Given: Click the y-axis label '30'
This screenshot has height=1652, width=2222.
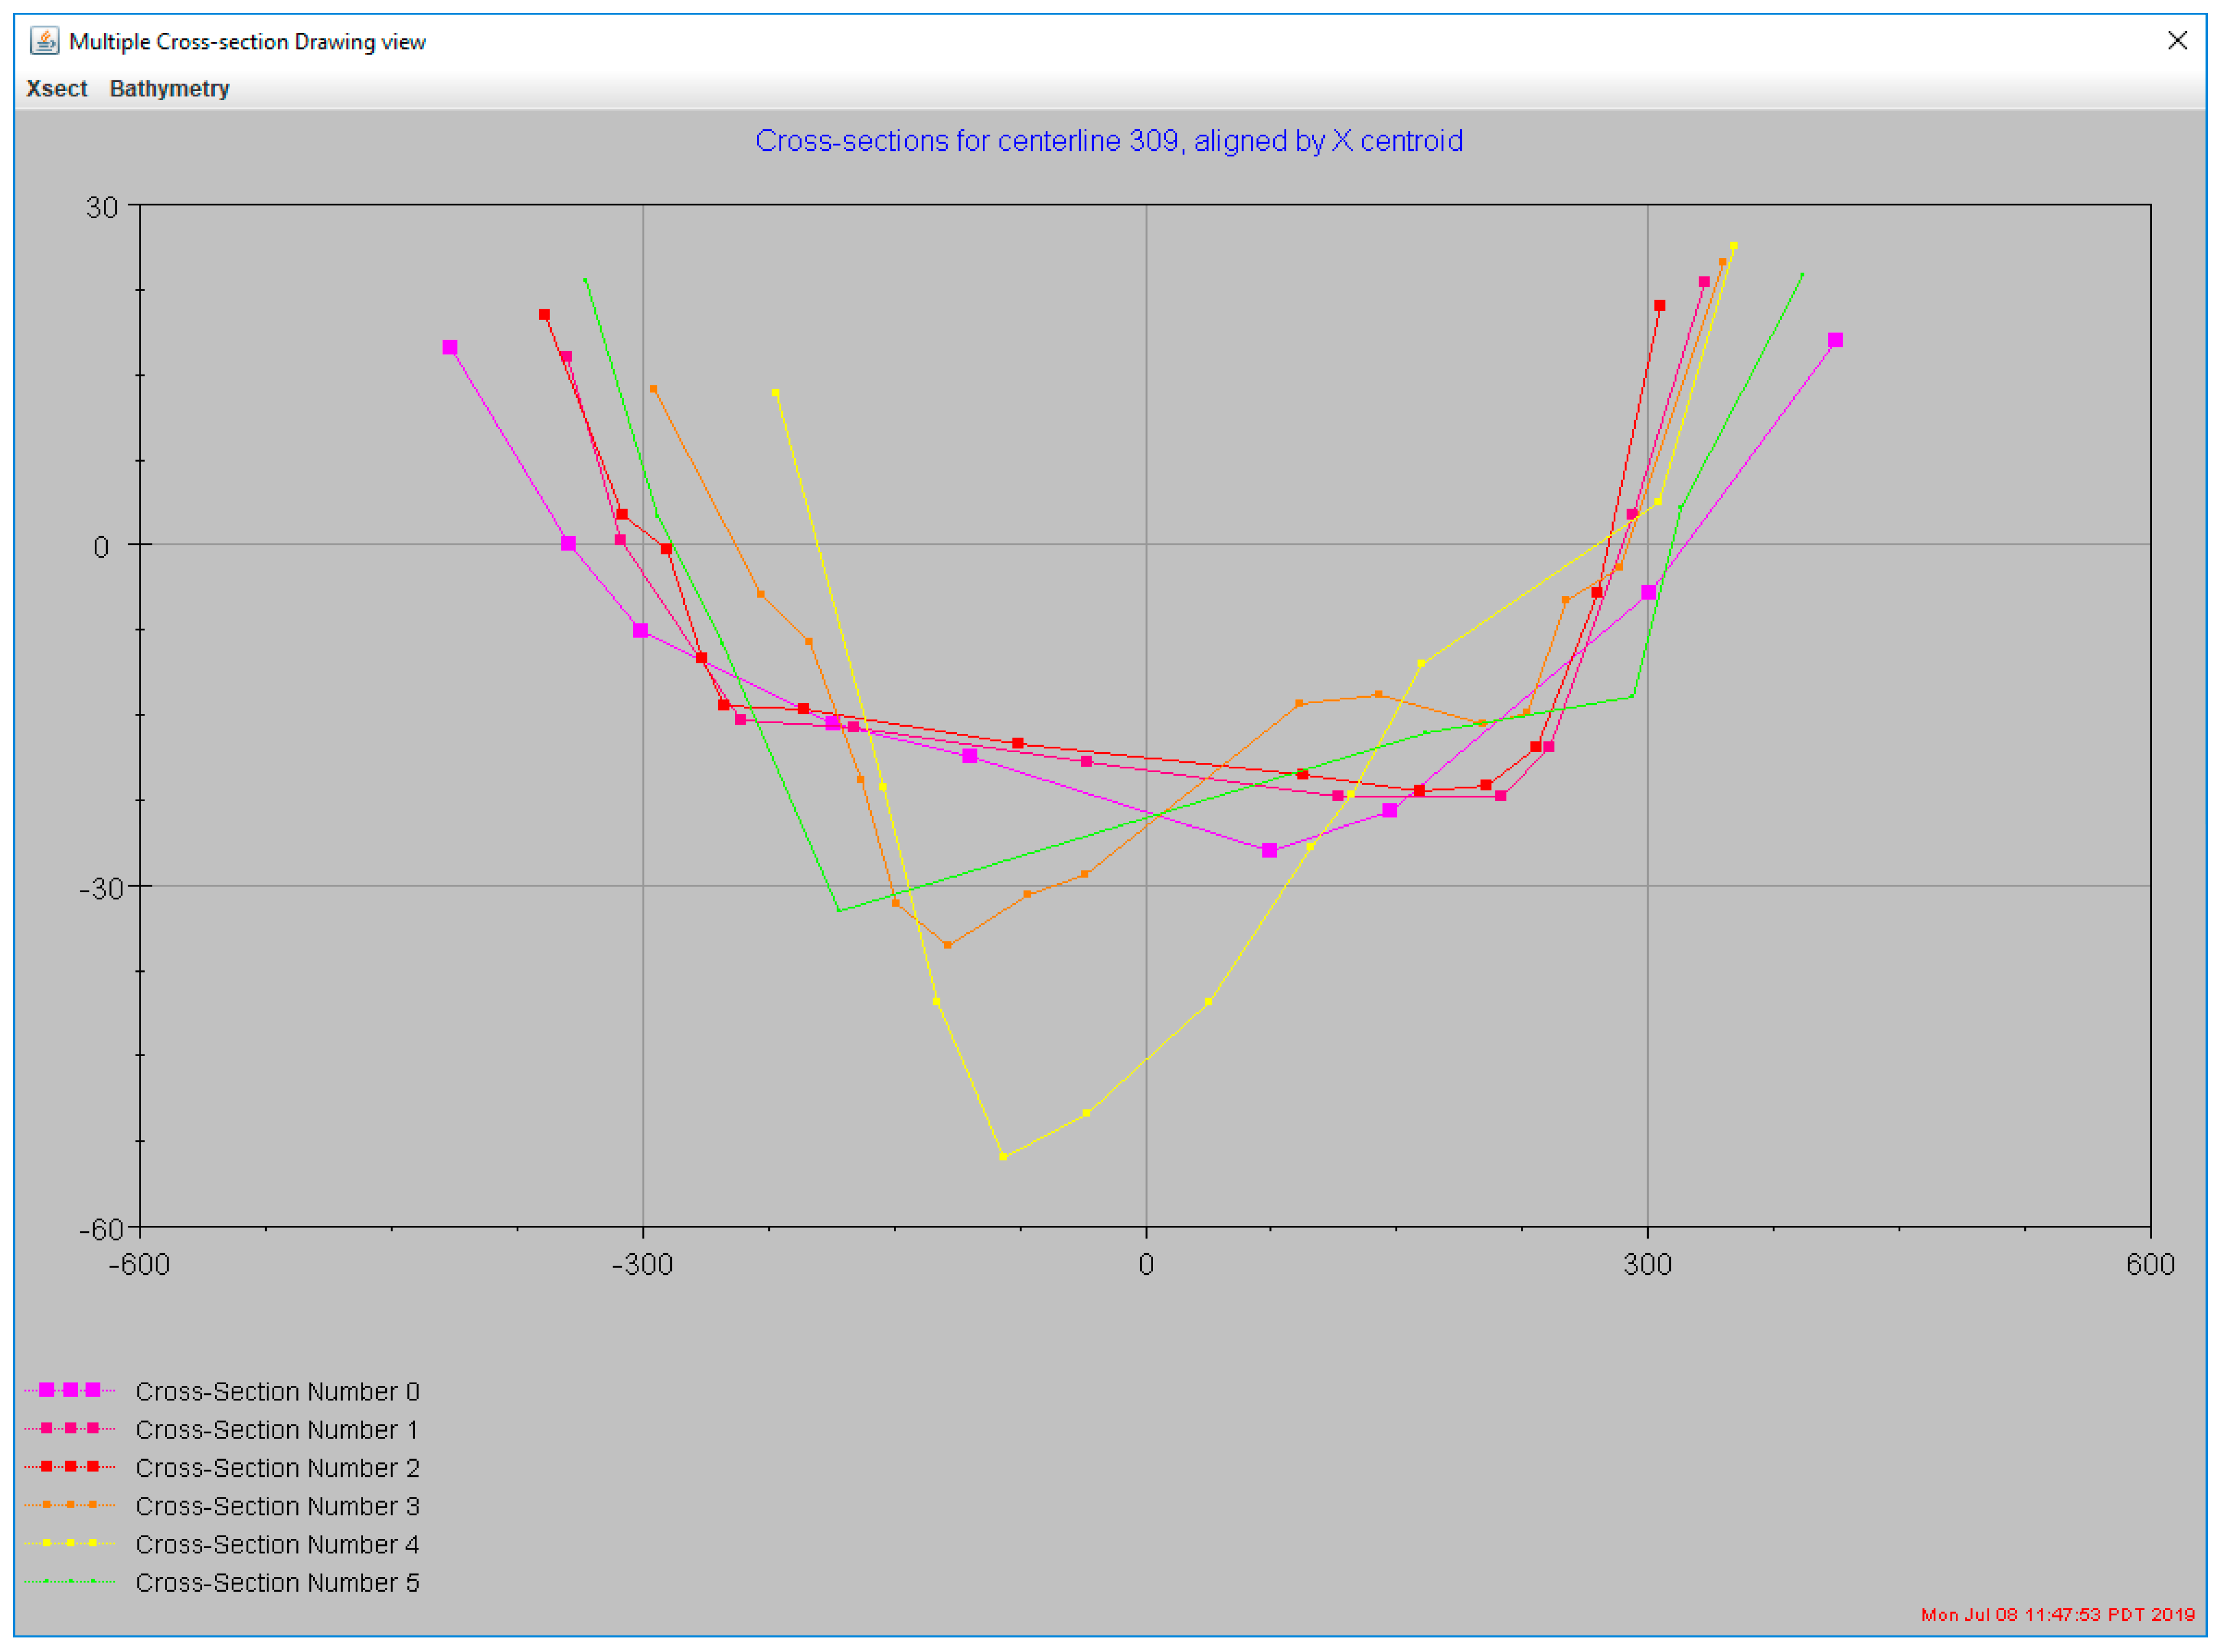Looking at the screenshot, I should (102, 207).
